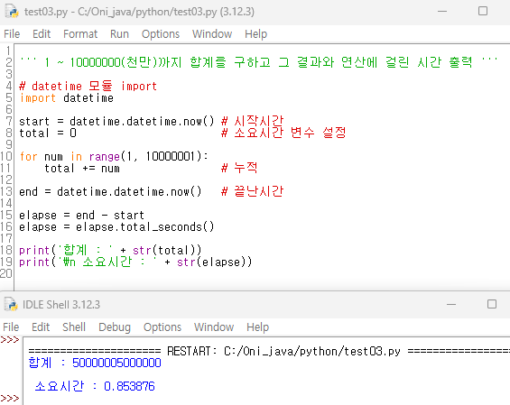Open the Shell menu in IDLE Shell
The image size is (510, 405).
point(74,327)
